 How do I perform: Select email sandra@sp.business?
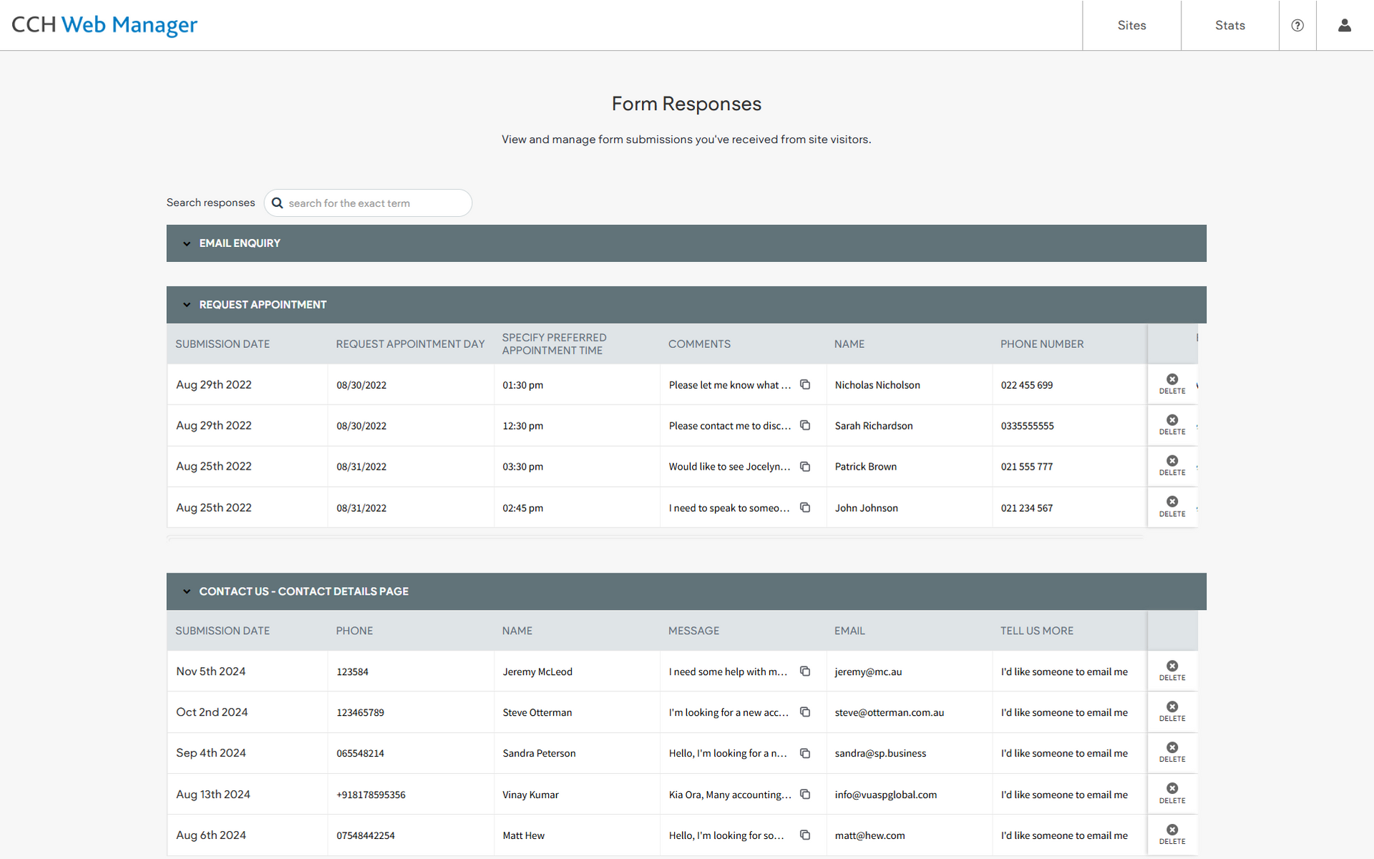click(880, 753)
